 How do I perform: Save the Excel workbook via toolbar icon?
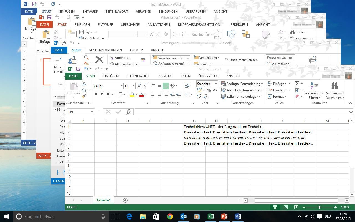pos(78,69)
